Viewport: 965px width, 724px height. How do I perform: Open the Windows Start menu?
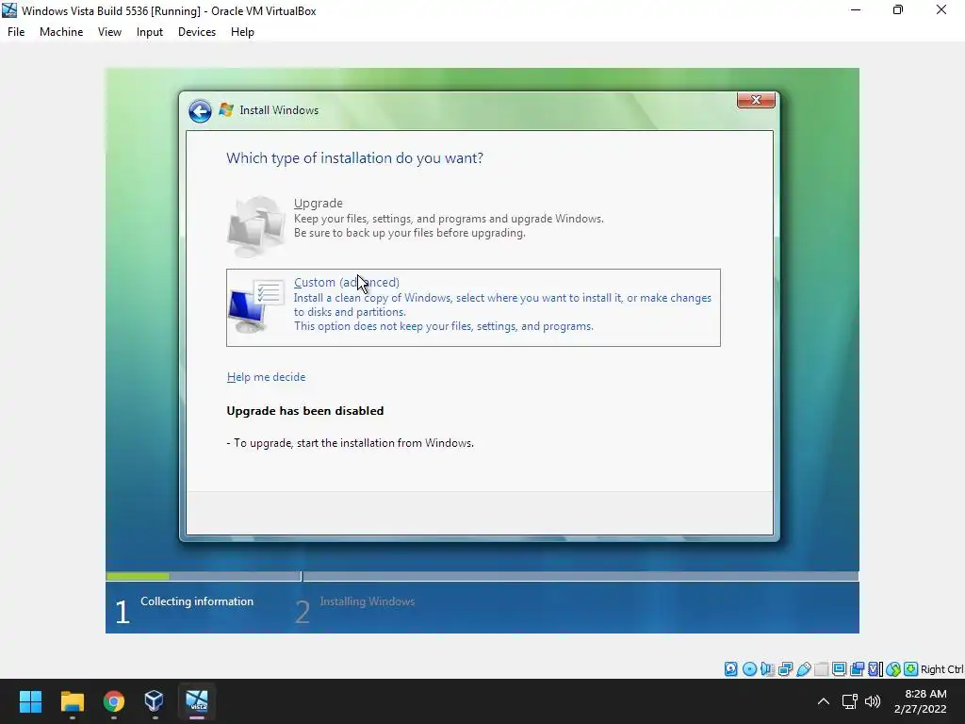(x=30, y=701)
